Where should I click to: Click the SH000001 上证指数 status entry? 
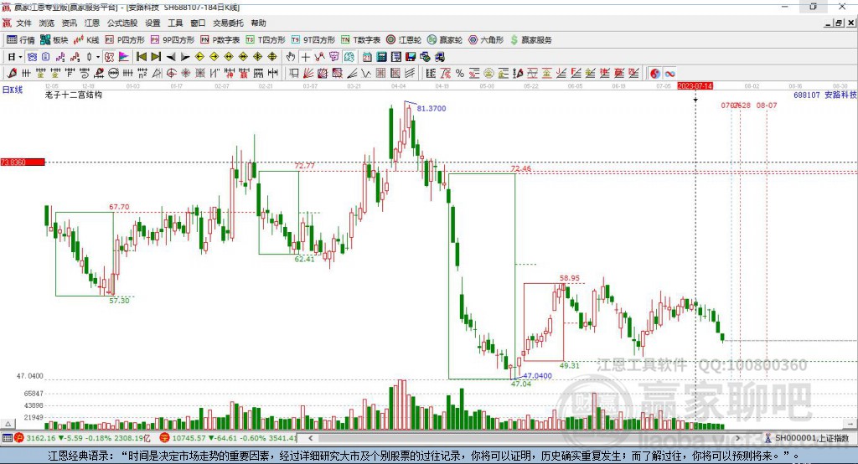click(x=812, y=438)
